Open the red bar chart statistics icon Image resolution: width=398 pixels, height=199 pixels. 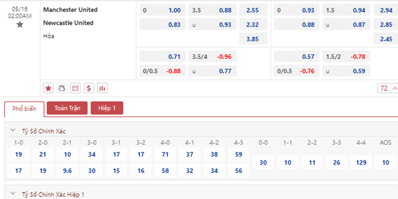click(102, 89)
